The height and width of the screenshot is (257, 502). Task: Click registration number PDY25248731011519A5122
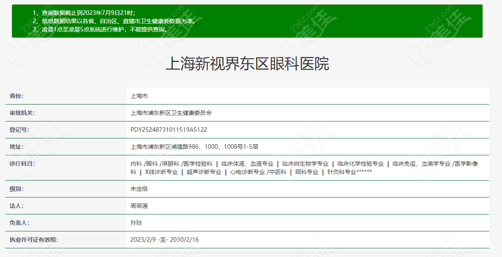pos(169,130)
